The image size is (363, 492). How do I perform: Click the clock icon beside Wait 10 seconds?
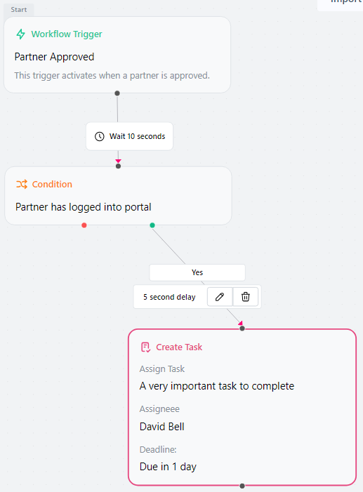point(100,136)
